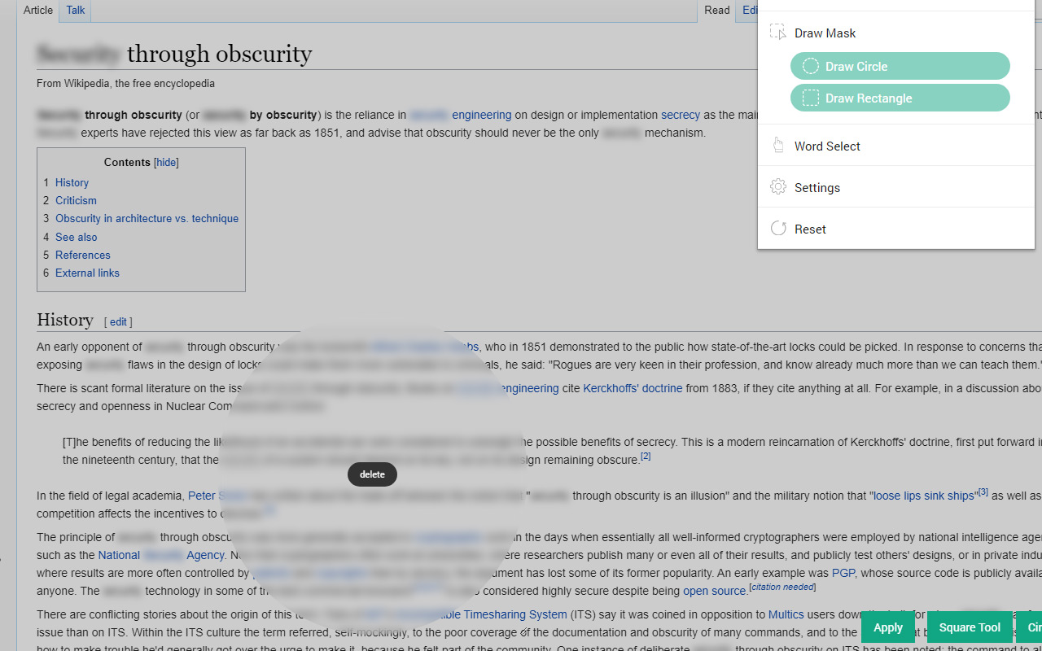Click the green Apply button
The image size is (1042, 651).
tap(888, 627)
